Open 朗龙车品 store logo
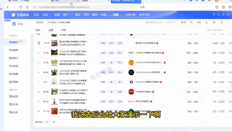The image size is (232, 132). pyautogui.click(x=131, y=101)
